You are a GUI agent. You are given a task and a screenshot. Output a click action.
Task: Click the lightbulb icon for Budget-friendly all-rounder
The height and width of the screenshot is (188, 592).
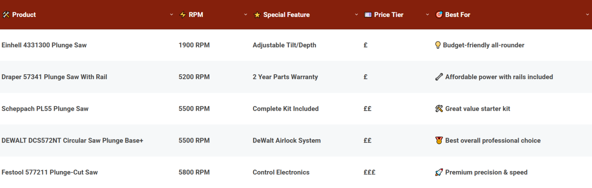[438, 45]
